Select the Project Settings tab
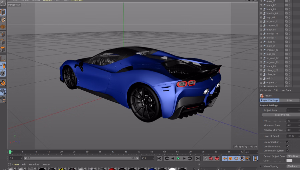Image resolution: width=300 pixels, height=170 pixels. (269, 100)
